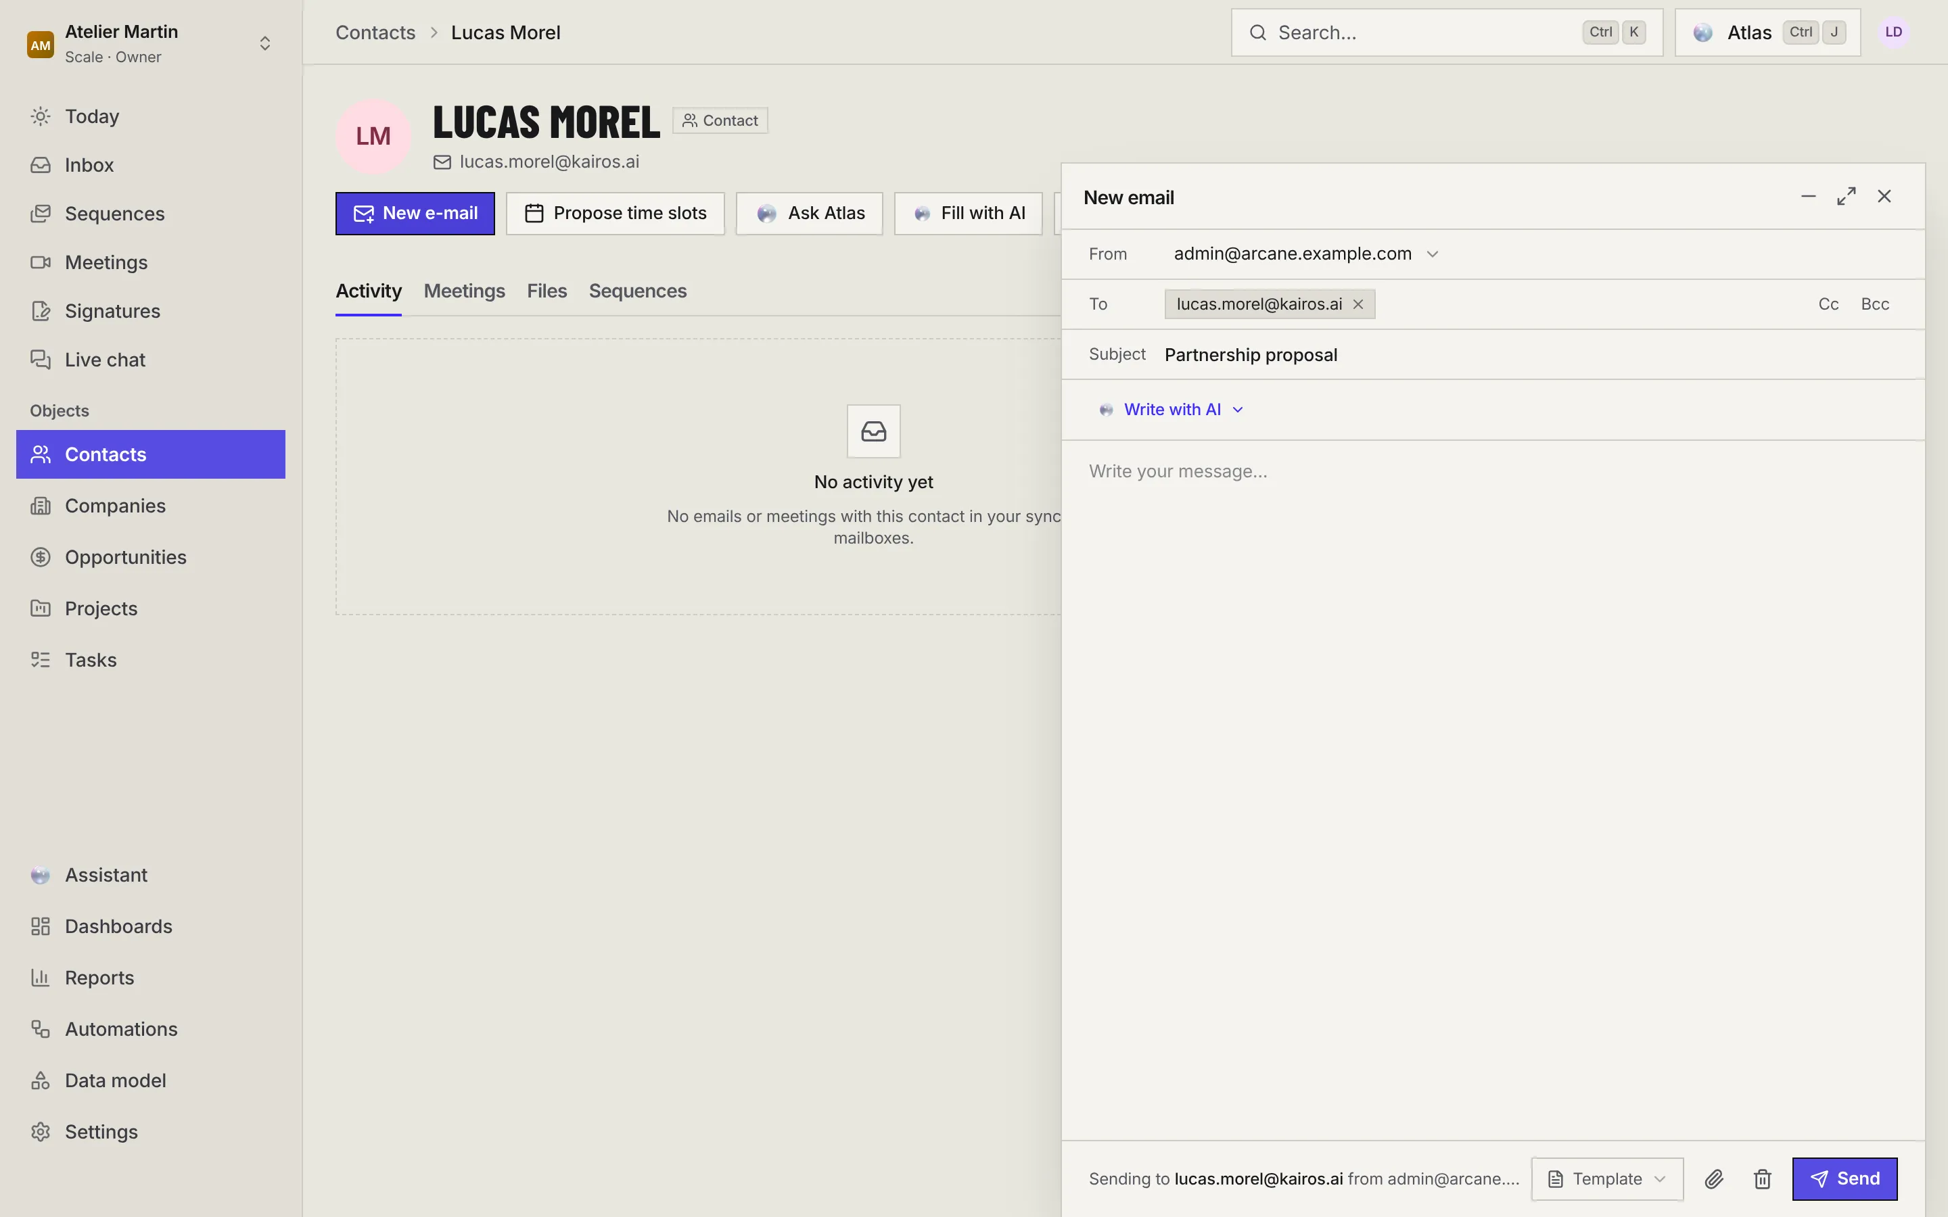Open the Today view in sidebar
Viewport: 1948px width, 1217px height.
click(x=151, y=117)
